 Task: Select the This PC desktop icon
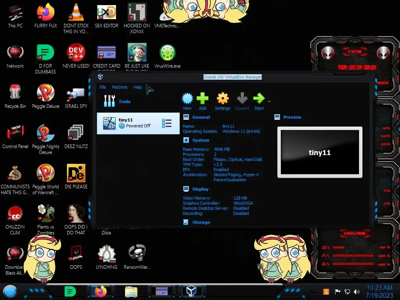pyautogui.click(x=15, y=16)
